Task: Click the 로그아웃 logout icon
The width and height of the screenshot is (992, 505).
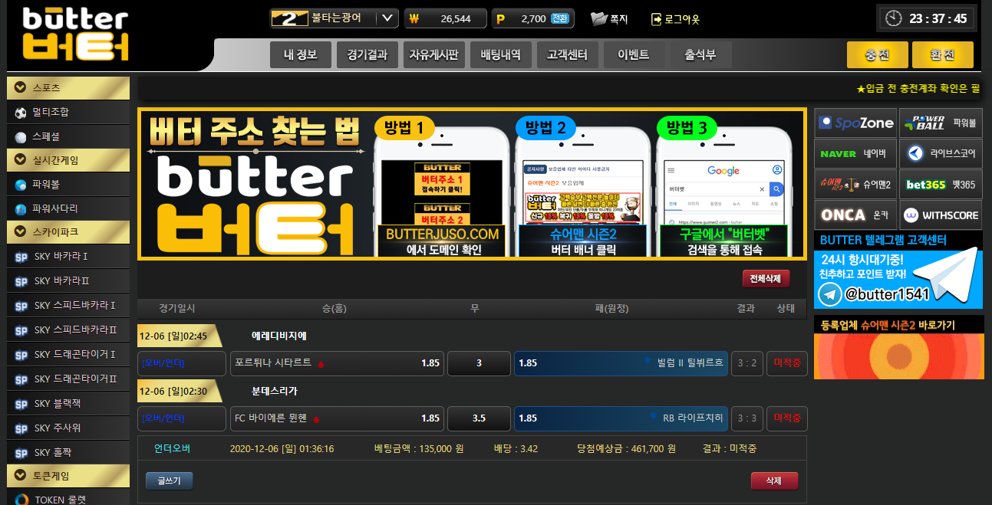Action: [x=656, y=19]
